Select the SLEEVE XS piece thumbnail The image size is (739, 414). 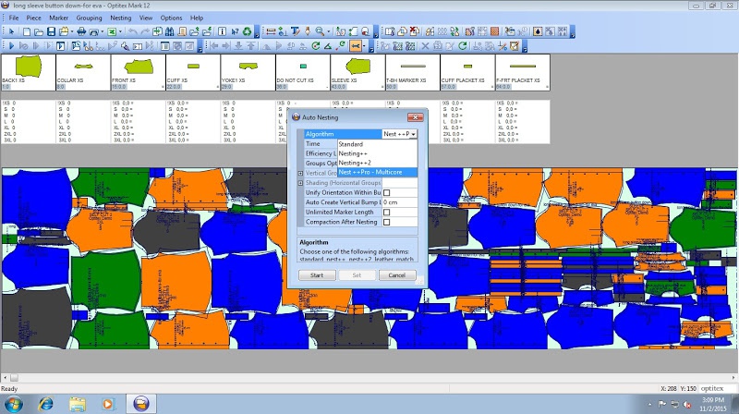tap(357, 72)
